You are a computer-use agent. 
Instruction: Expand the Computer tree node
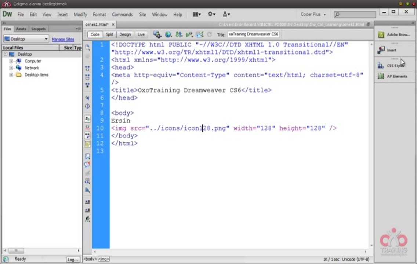pyautogui.click(x=11, y=61)
